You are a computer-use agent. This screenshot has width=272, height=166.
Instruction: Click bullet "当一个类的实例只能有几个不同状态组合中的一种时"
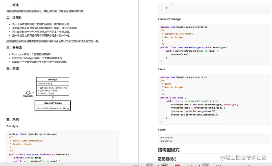pyautogui.click(x=41, y=36)
